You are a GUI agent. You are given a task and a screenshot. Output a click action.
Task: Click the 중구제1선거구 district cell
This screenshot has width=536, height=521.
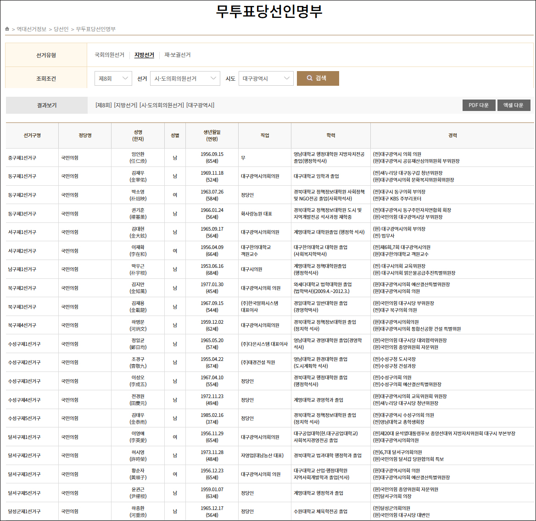point(22,158)
